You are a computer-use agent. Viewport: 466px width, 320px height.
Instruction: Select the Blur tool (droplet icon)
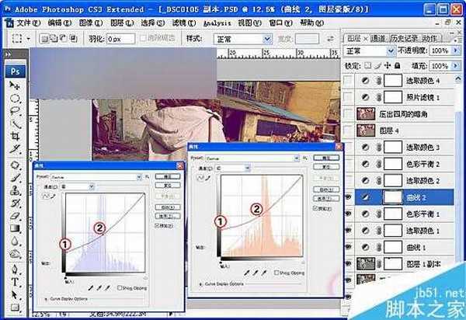(x=15, y=241)
